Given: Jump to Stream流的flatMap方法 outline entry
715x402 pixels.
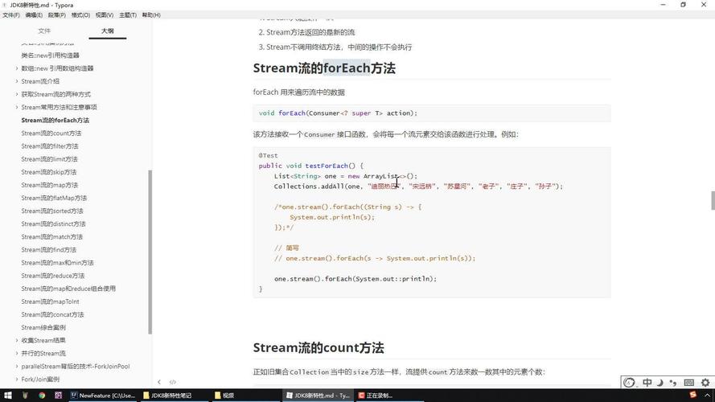Looking at the screenshot, I should click(x=54, y=199).
